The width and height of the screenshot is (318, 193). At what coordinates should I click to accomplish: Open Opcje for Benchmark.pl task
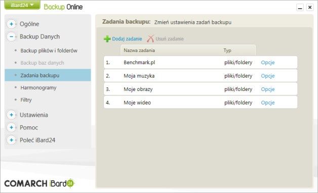click(268, 63)
